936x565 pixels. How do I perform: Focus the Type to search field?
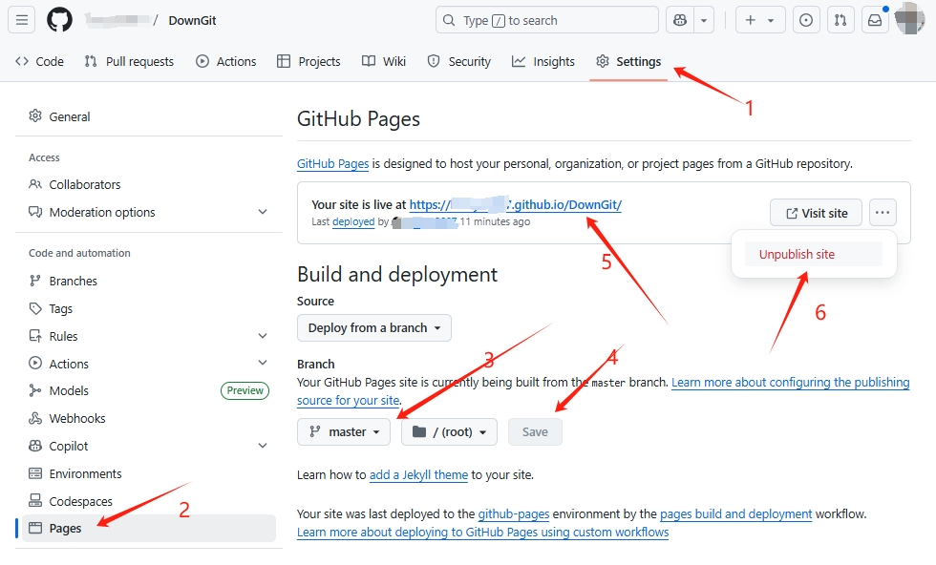click(x=546, y=20)
